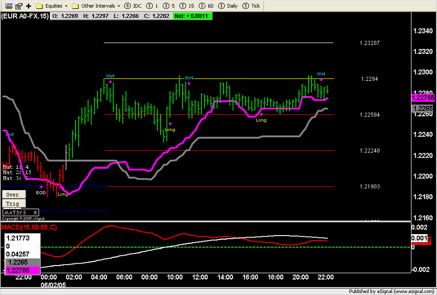
Task: Click the Long label near 10:00
Action: coord(169,129)
